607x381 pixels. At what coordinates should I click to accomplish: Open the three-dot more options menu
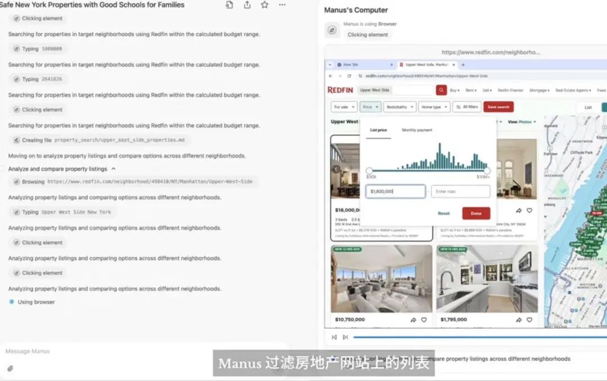[282, 5]
